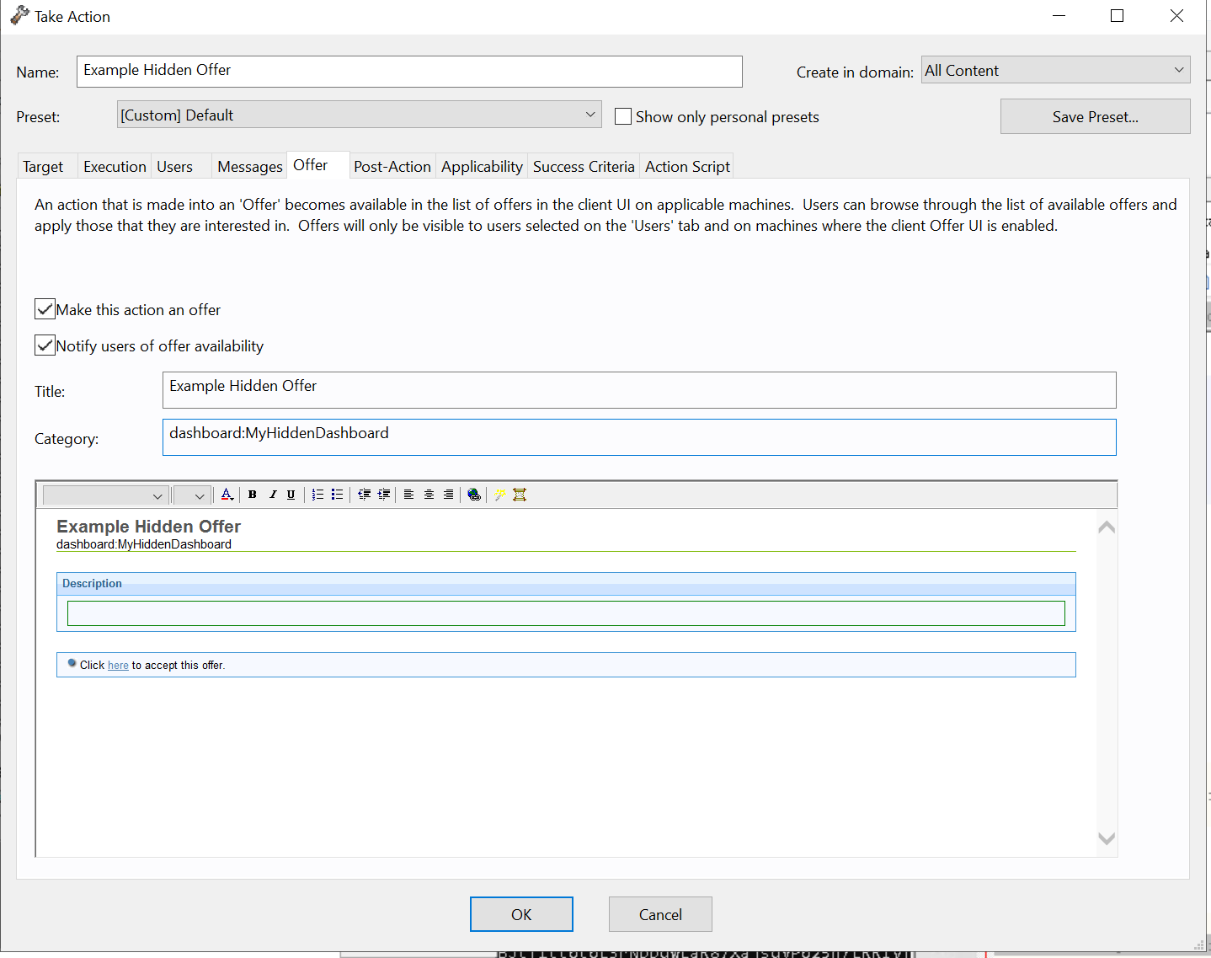Viewport: 1211px width, 958px height.
Task: Decrease indent in editor toolbar
Action: [x=364, y=495]
